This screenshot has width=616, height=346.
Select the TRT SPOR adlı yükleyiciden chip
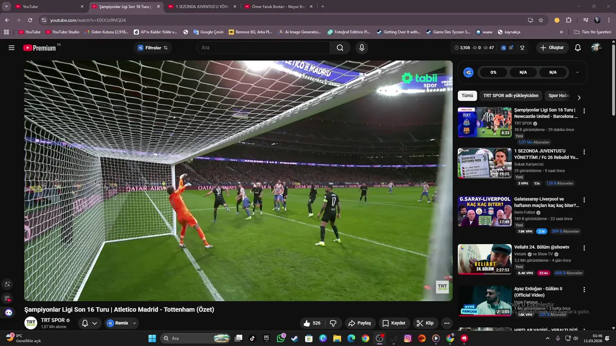511,96
